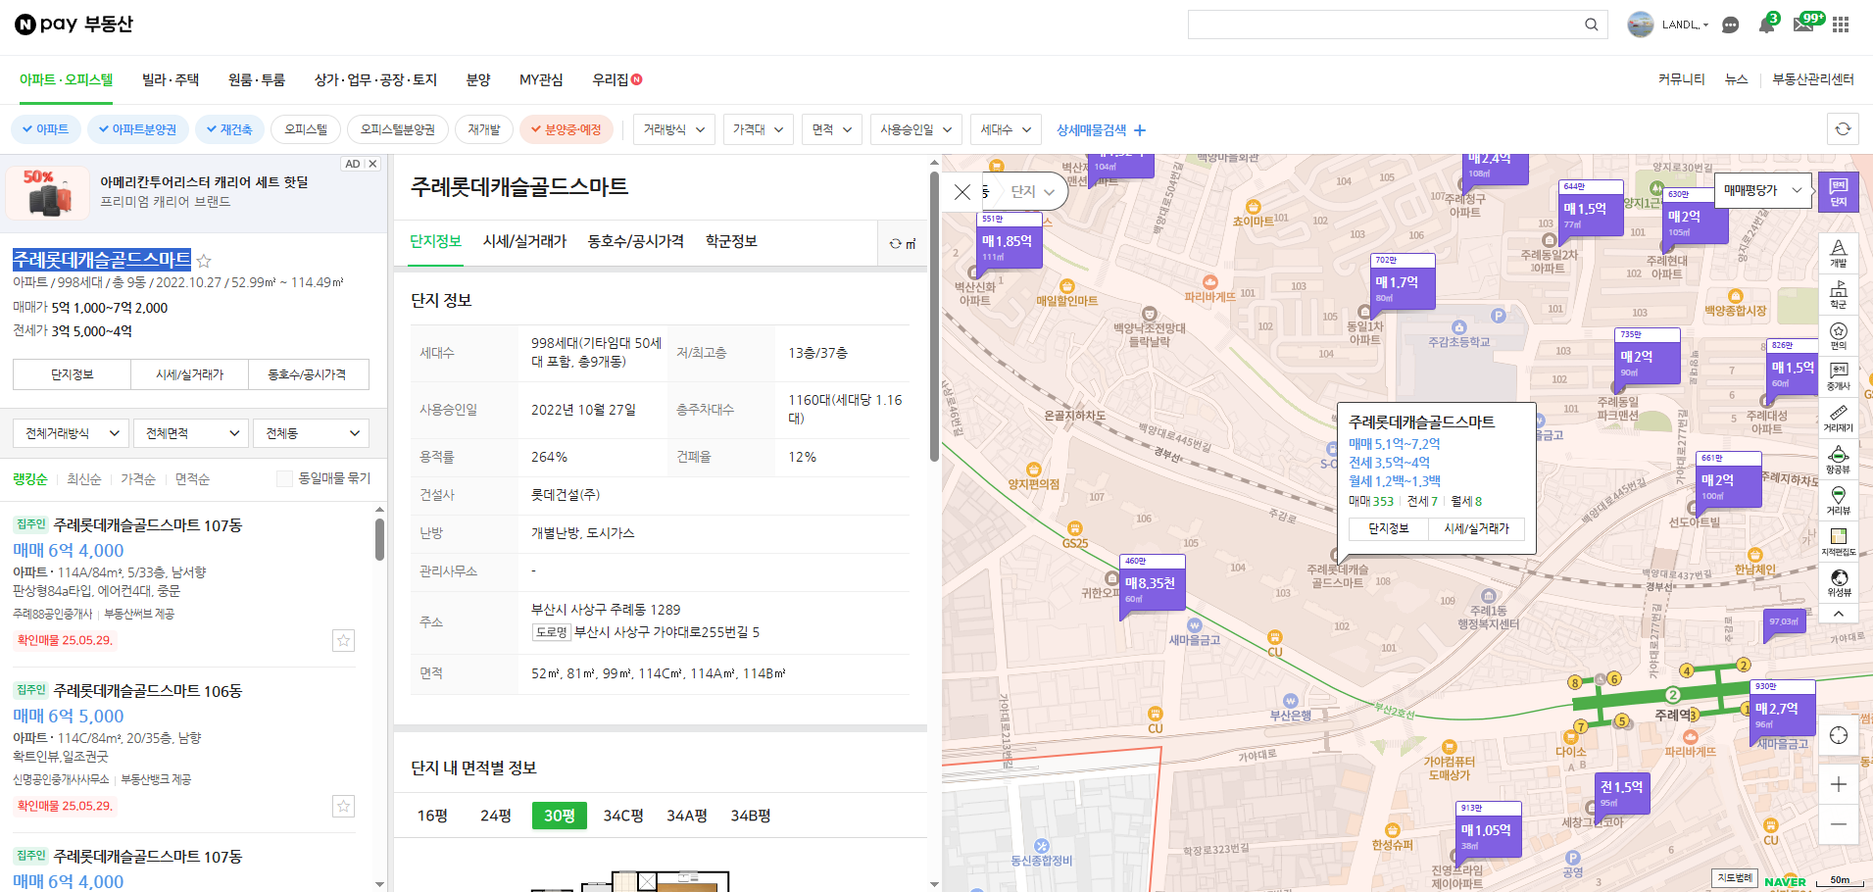Open the mail envelope icon
1873x892 pixels.
point(1803,25)
